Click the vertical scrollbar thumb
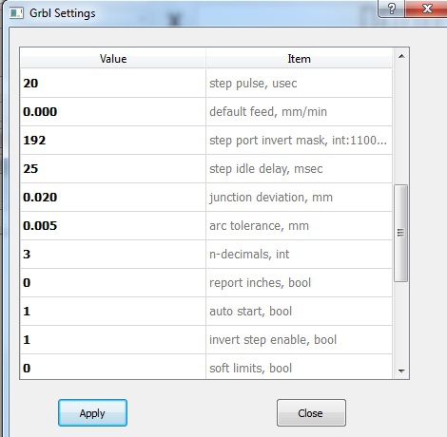Viewport: 447px width, 437px height. (x=400, y=233)
